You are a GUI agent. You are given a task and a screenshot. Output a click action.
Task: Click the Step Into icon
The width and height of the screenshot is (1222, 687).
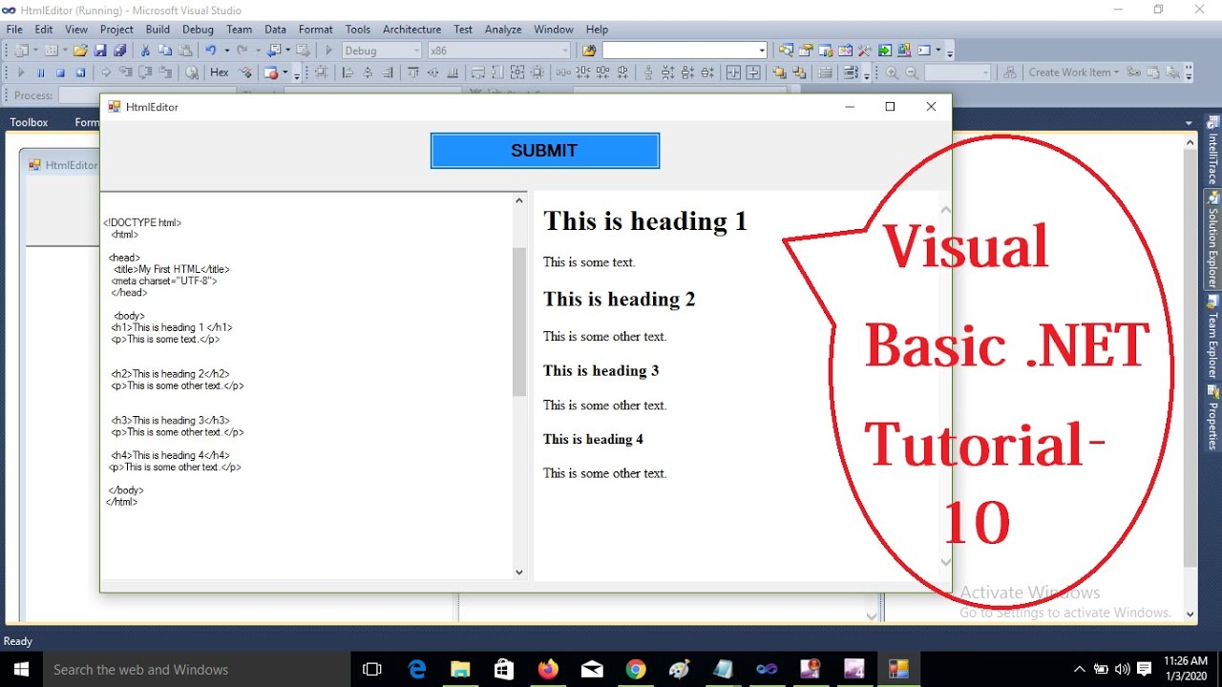(x=125, y=72)
